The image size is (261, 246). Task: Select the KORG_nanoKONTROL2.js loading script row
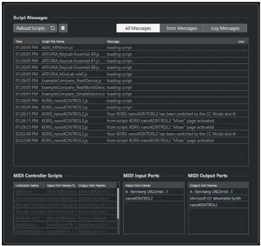[x=131, y=107]
